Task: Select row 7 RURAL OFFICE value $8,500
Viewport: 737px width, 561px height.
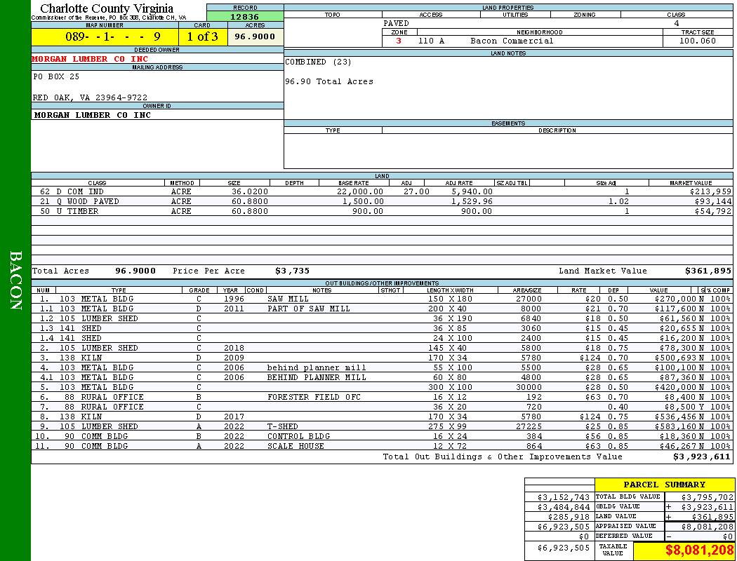Action: pyautogui.click(x=680, y=407)
